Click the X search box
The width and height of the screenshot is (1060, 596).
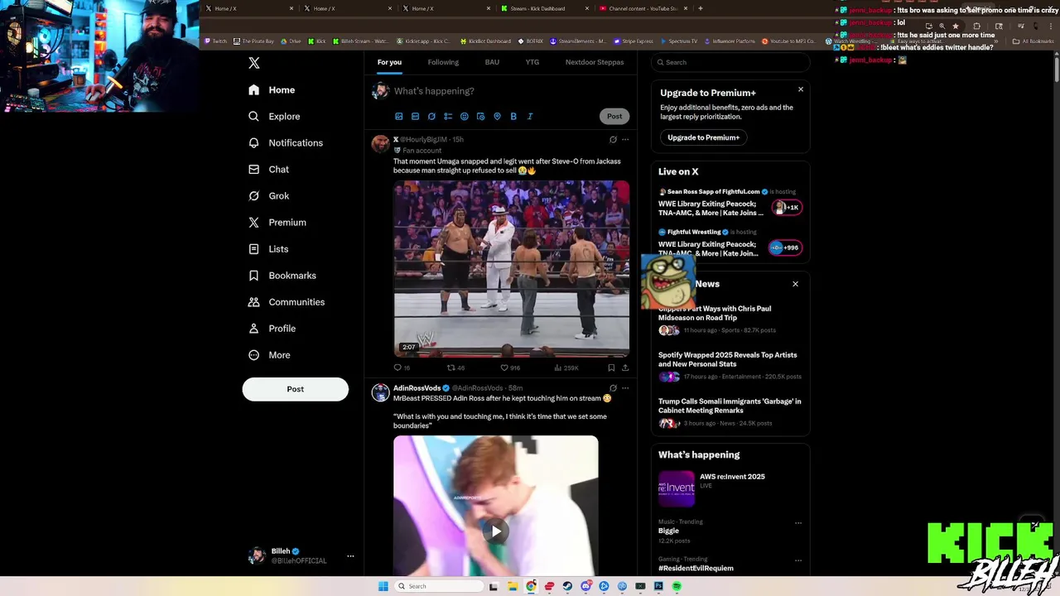[x=730, y=62]
